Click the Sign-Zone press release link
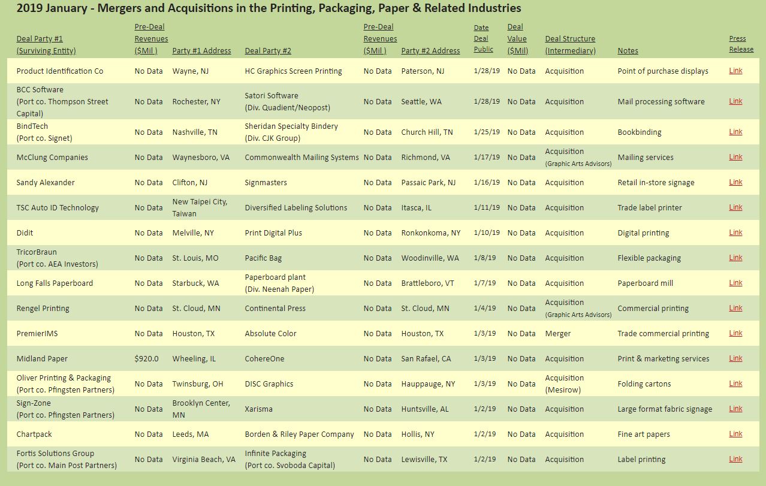Screen dimensions: 766x486 [735, 409]
